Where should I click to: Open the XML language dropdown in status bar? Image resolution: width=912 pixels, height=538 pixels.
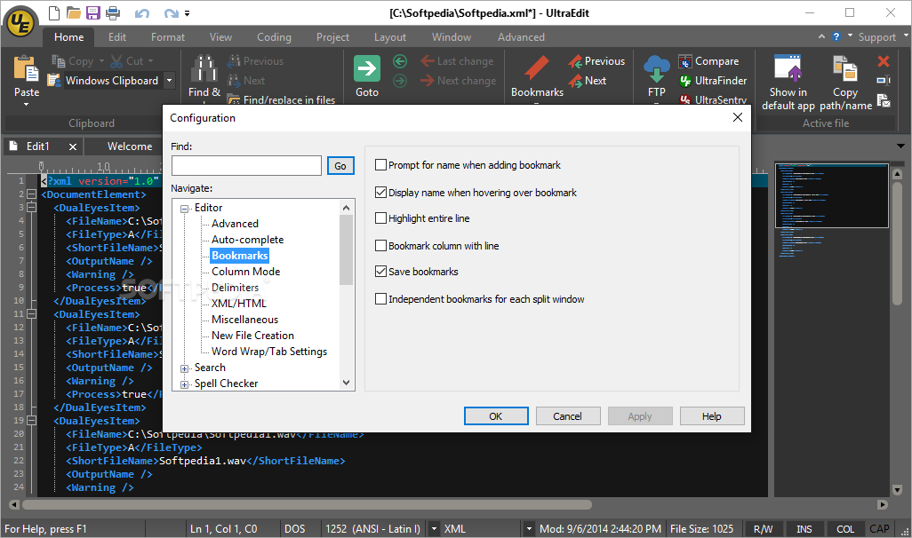click(x=529, y=529)
